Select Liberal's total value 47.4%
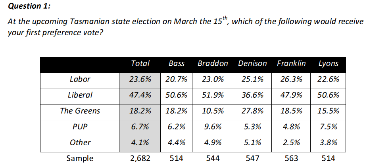The height and width of the screenshot is (167, 367). (140, 95)
